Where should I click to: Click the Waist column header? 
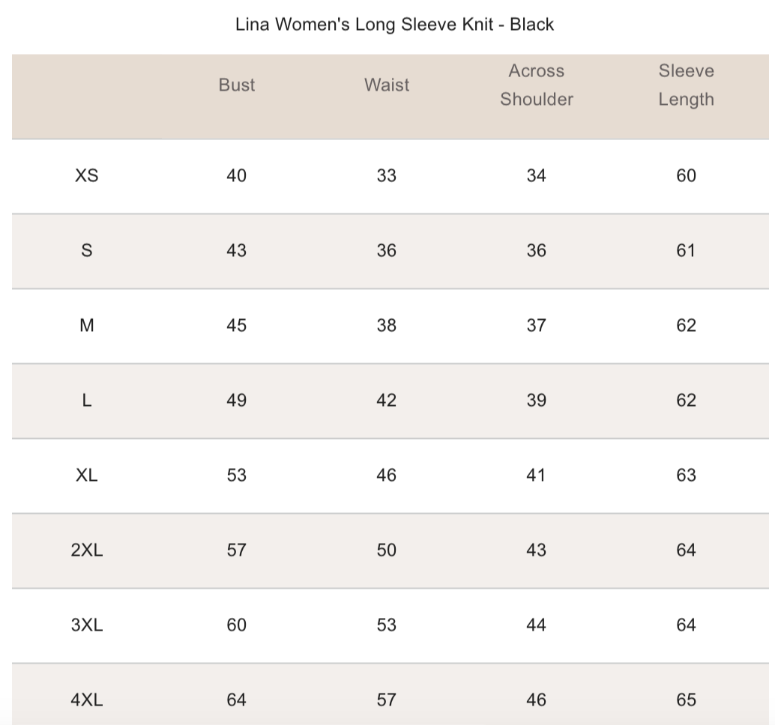[x=387, y=85]
